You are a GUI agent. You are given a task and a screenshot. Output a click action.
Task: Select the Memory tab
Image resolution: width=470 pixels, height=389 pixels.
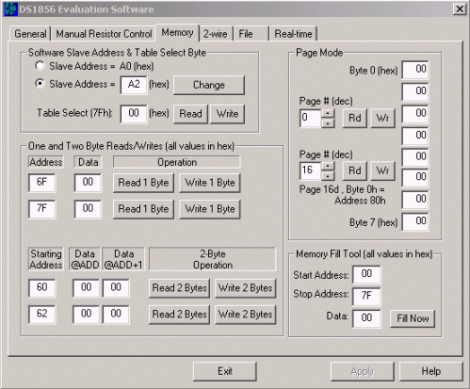click(x=177, y=33)
